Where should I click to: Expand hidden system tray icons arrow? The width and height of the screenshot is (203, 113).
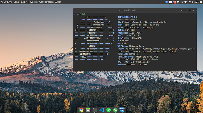click(x=190, y=2)
